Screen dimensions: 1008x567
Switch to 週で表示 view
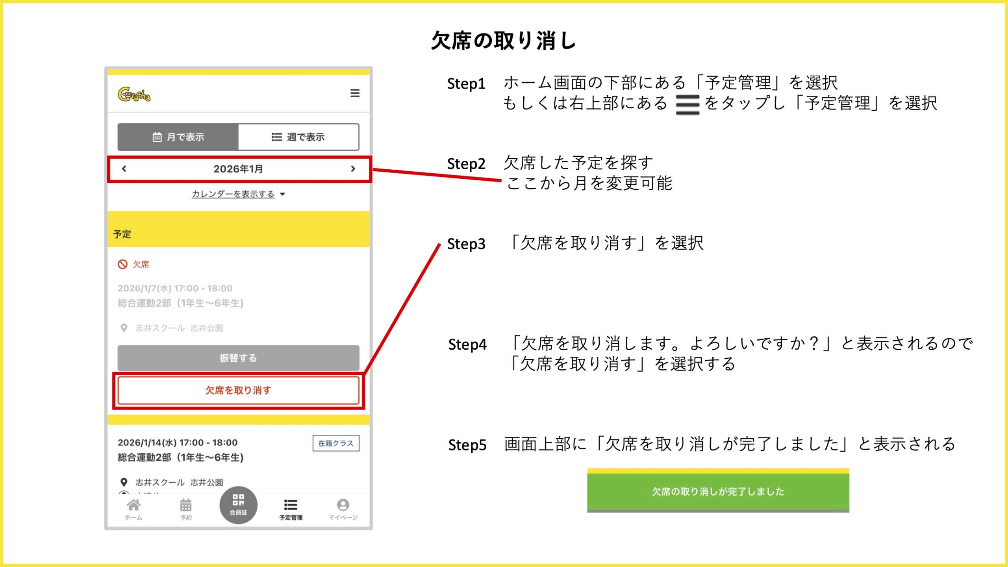[298, 137]
